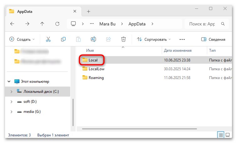237x143 pixels.
Task: Click the computer icon in address bar
Action: pos(73,24)
